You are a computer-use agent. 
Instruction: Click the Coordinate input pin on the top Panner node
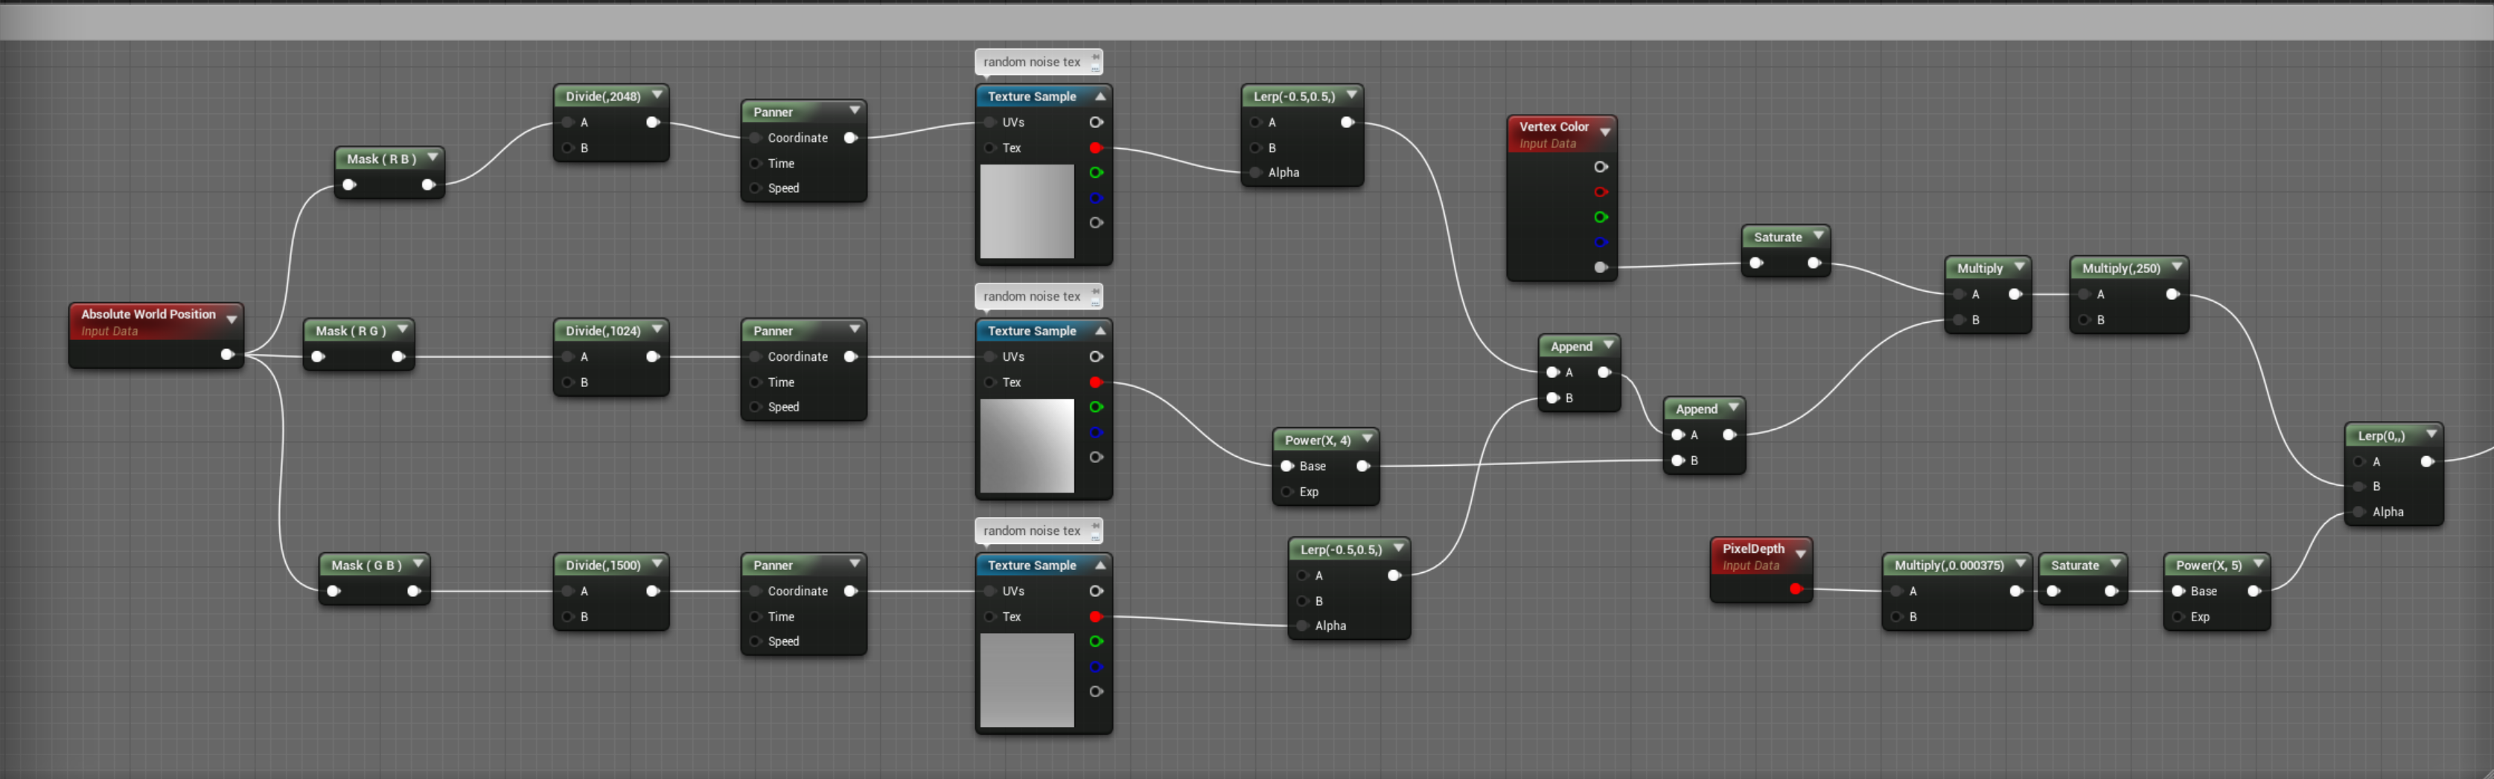pyautogui.click(x=755, y=138)
